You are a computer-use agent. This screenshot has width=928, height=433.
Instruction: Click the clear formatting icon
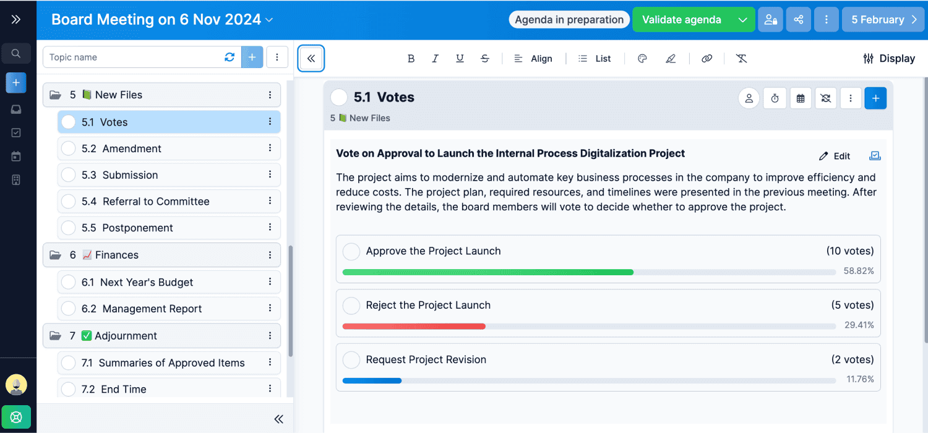(x=741, y=59)
